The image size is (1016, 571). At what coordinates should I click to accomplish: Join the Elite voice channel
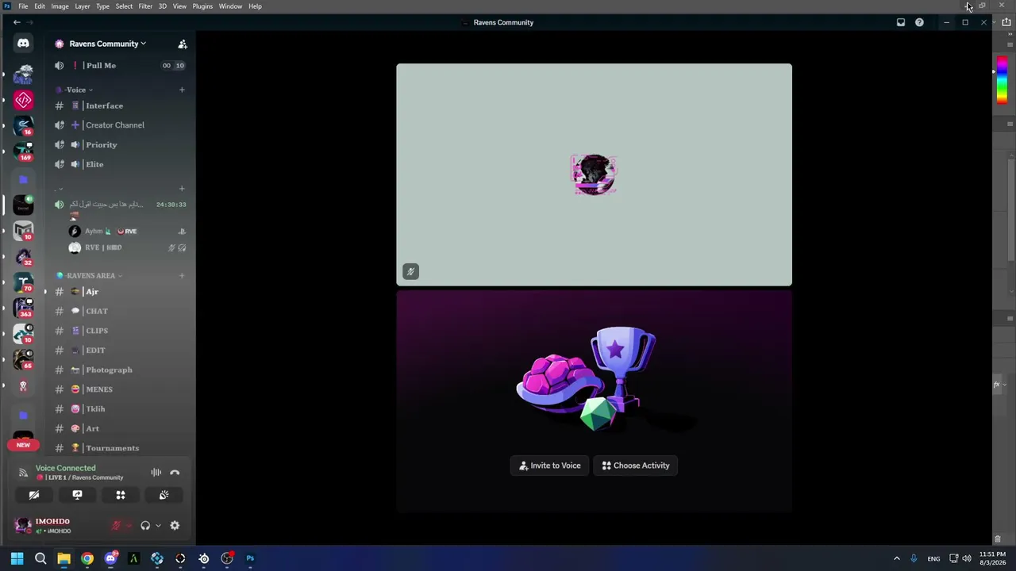[120, 164]
